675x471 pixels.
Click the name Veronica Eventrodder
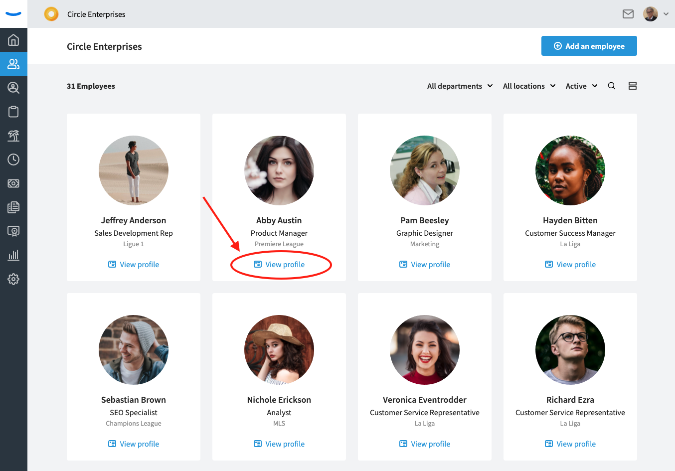[x=425, y=400]
